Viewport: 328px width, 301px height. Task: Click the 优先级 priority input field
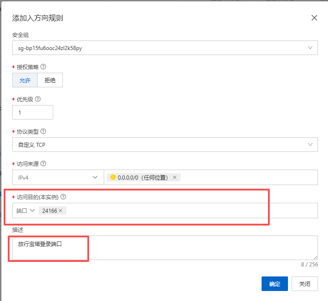coord(33,112)
